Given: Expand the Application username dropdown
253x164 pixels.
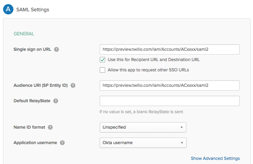Looking at the screenshot, I should click(x=143, y=143).
